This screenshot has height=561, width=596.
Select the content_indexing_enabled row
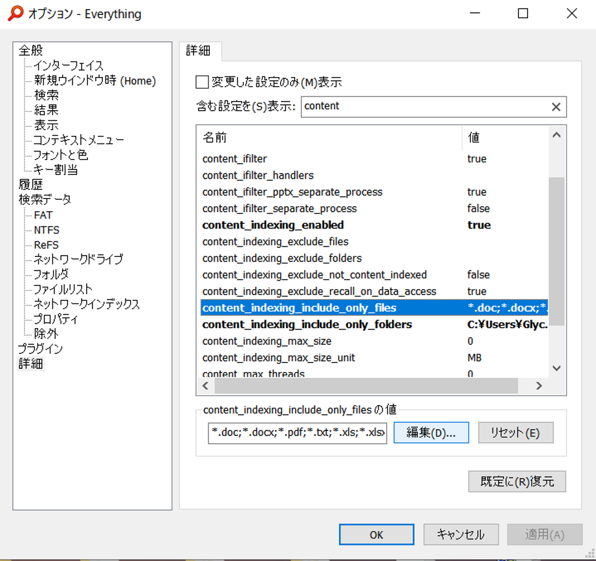[374, 225]
